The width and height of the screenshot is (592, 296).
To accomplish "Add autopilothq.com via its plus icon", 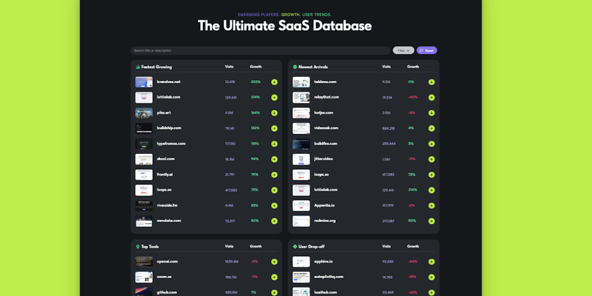I will [x=431, y=277].
